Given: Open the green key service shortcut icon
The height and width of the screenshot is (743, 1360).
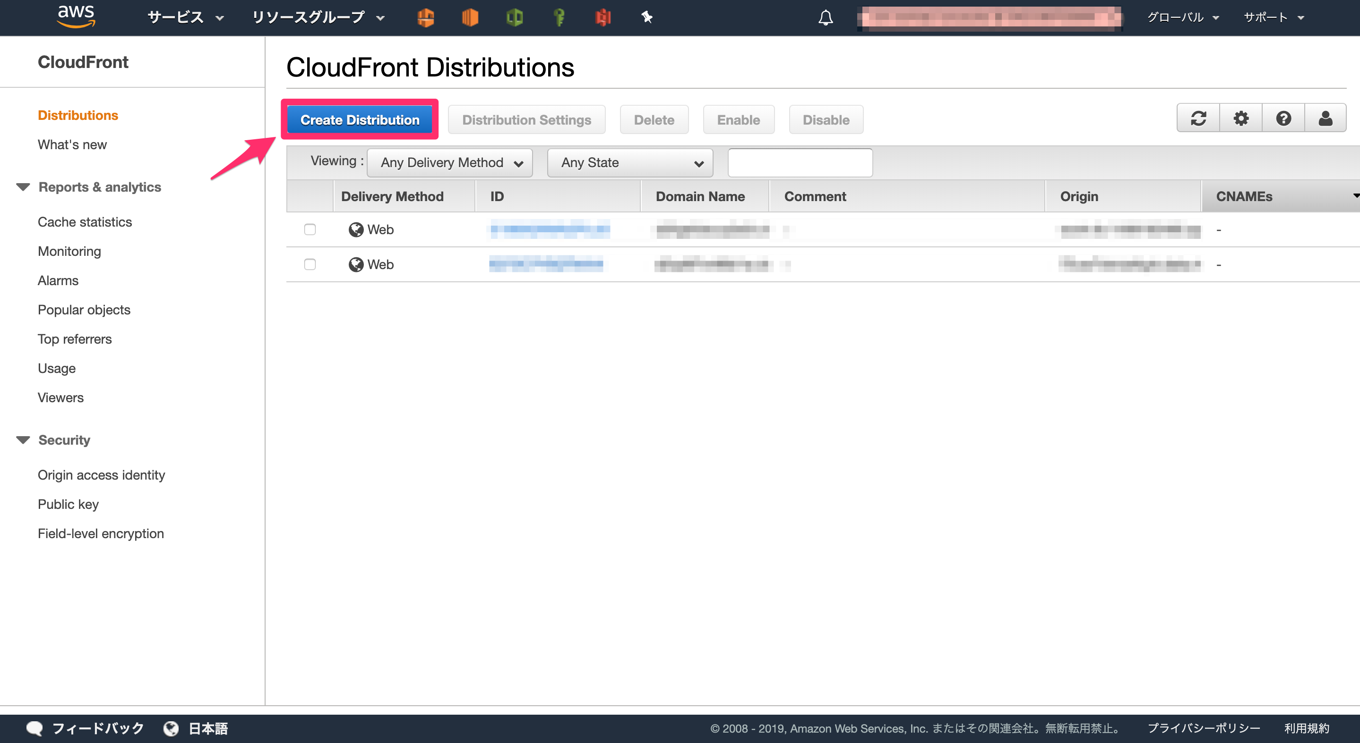Looking at the screenshot, I should coord(559,17).
